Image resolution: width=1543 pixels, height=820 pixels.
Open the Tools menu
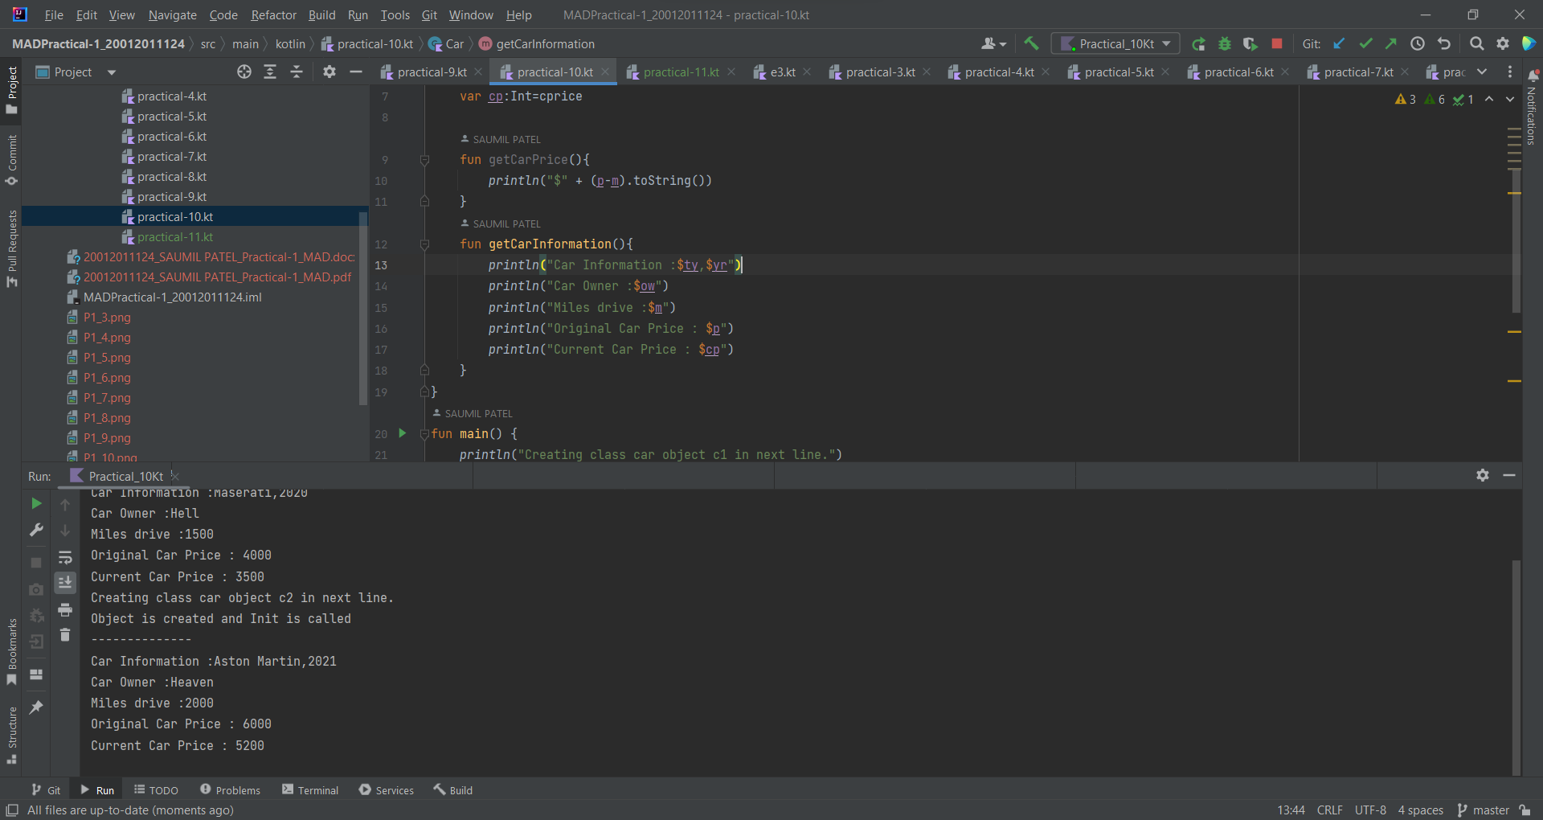pos(395,14)
